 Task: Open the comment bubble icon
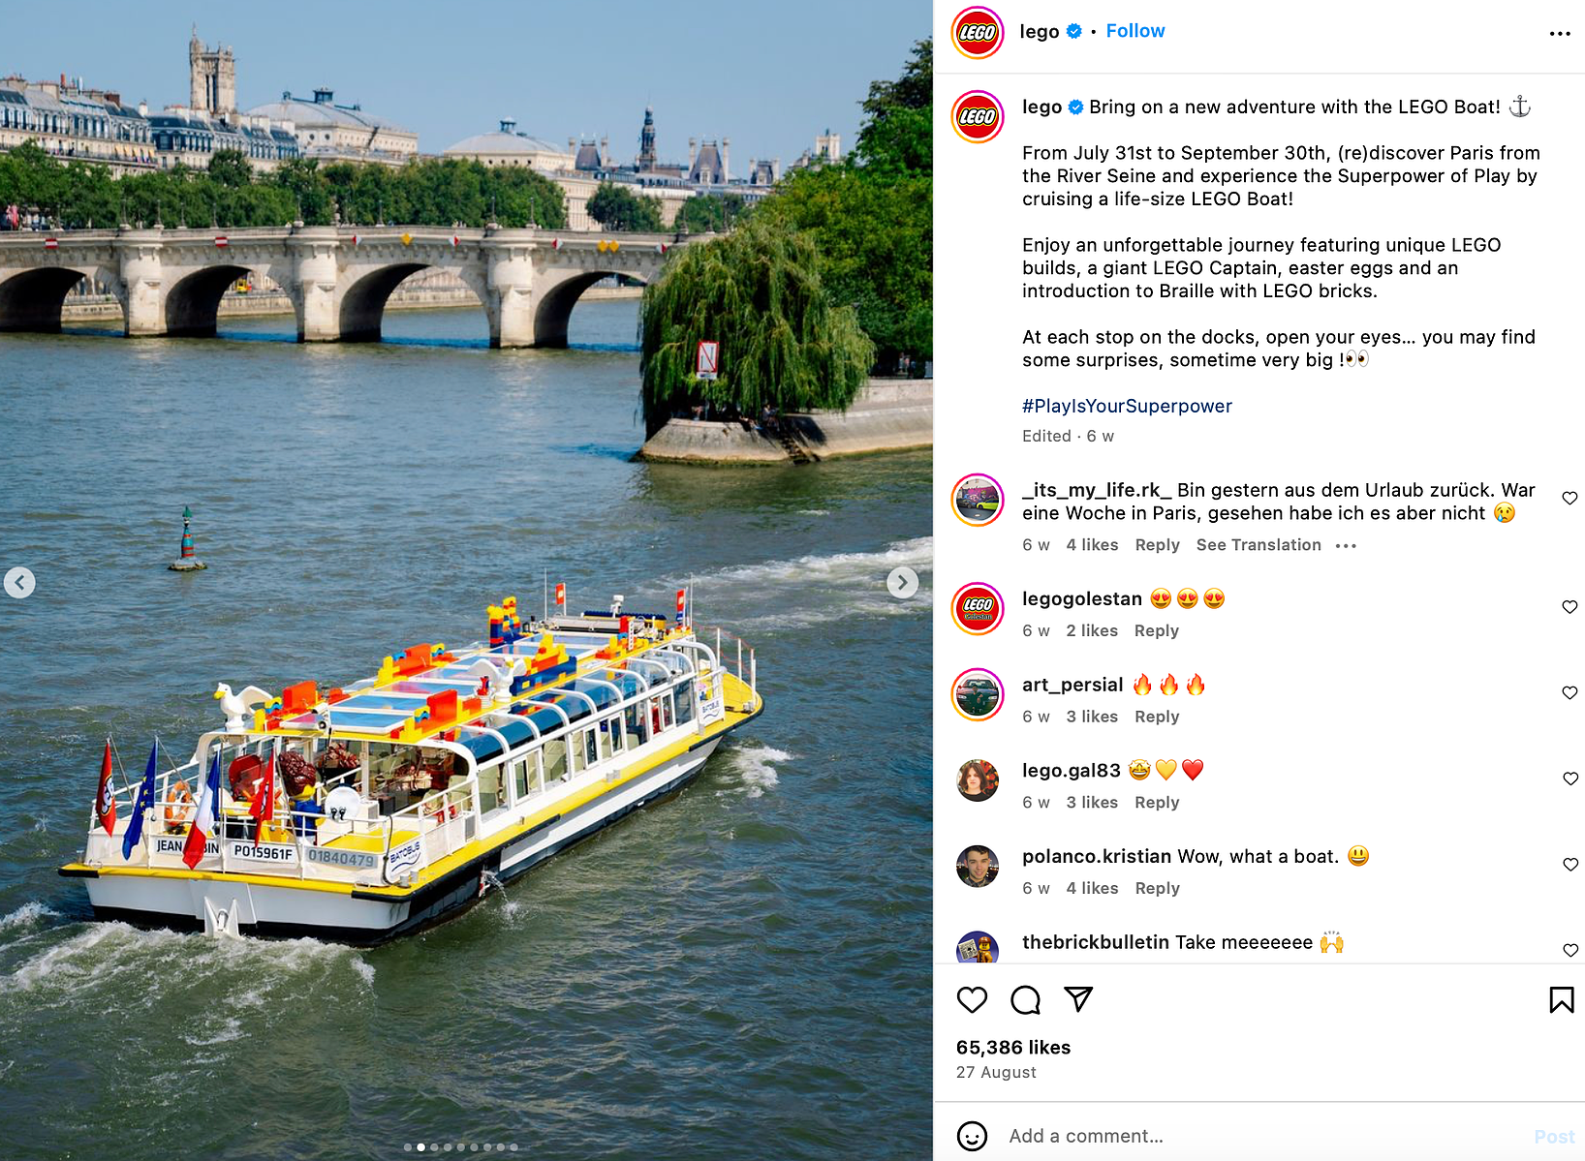pos(1025,999)
